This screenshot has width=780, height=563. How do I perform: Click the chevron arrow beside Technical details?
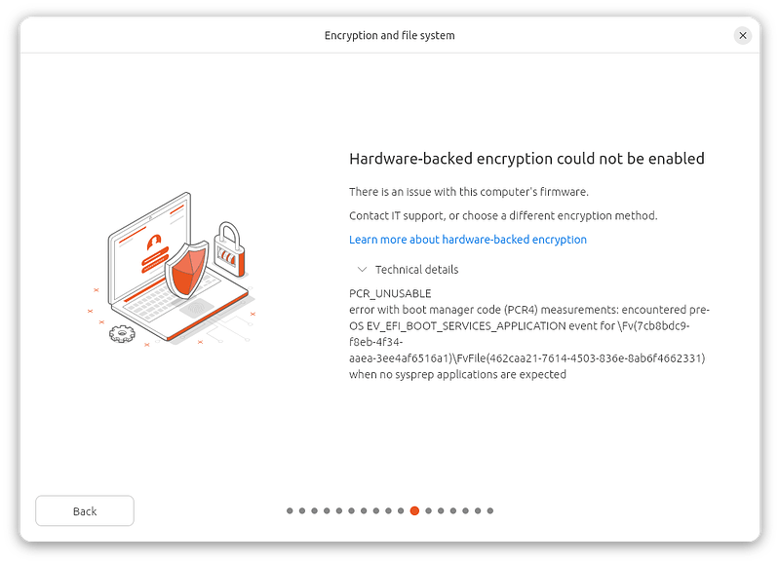[362, 270]
